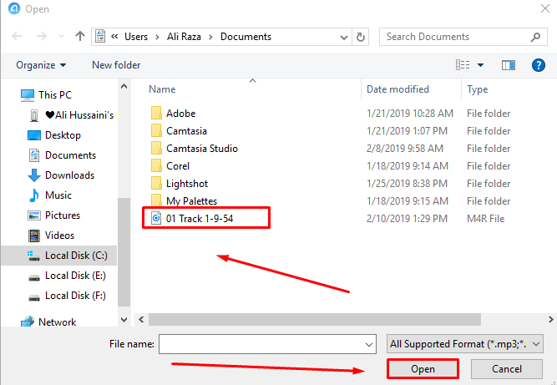Toggle the preview pane icon
Viewport: 557px width, 385px height.
coord(508,65)
